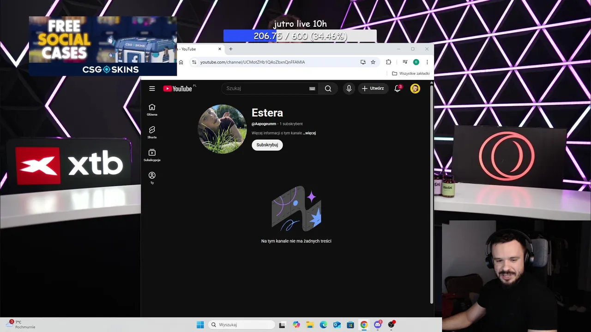Open the YouTube notifications bell
Image resolution: width=591 pixels, height=332 pixels.
click(x=398, y=89)
